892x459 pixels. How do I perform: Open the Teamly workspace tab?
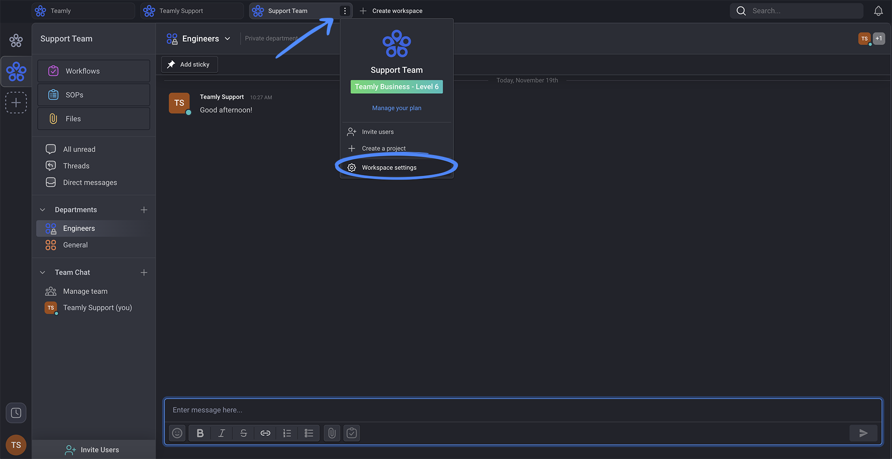83,11
